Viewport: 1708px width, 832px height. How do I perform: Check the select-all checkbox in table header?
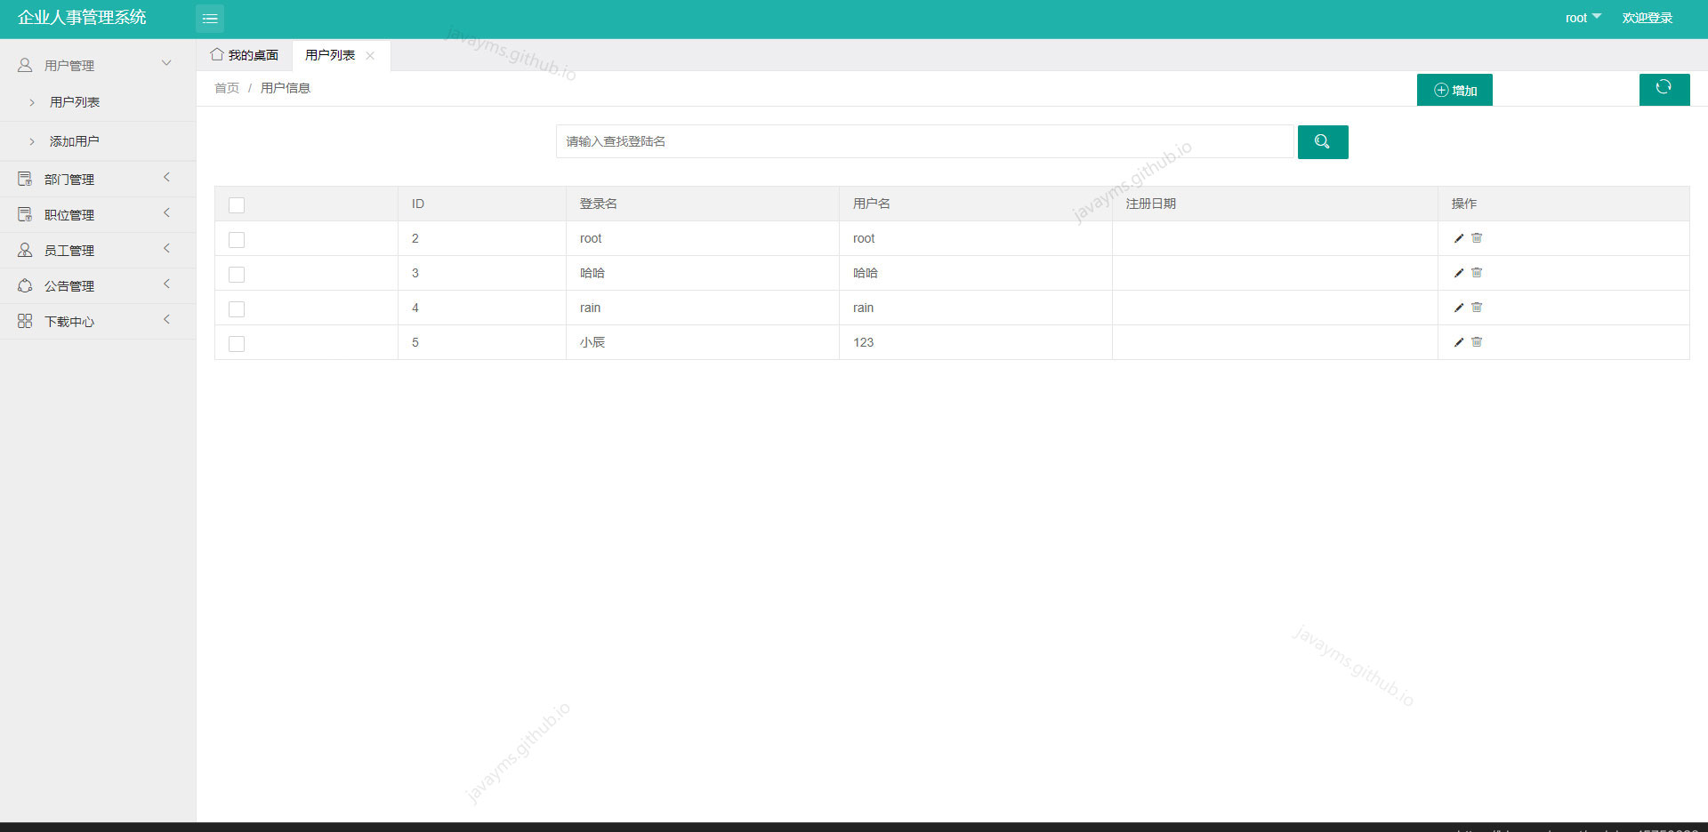[236, 204]
